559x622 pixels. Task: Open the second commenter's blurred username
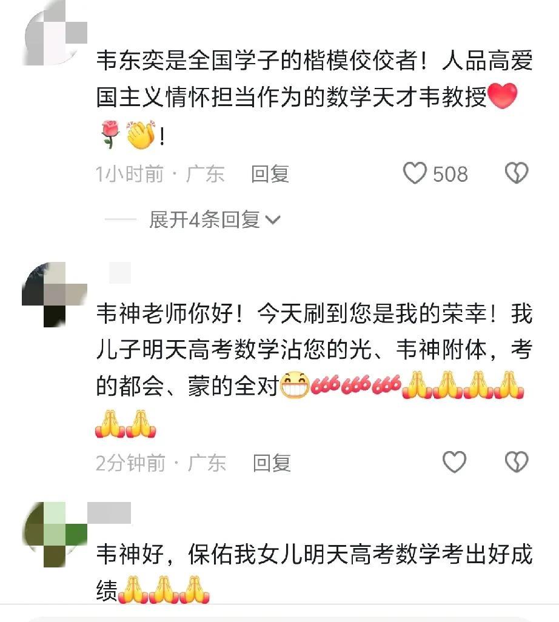[x=120, y=273]
